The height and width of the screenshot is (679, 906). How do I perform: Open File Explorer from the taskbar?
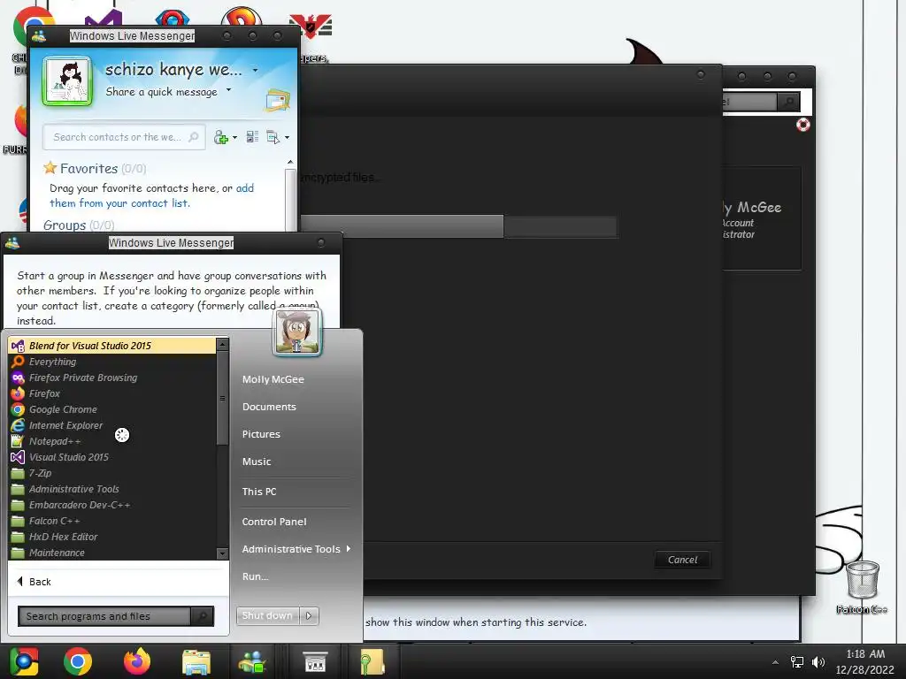[x=196, y=661]
